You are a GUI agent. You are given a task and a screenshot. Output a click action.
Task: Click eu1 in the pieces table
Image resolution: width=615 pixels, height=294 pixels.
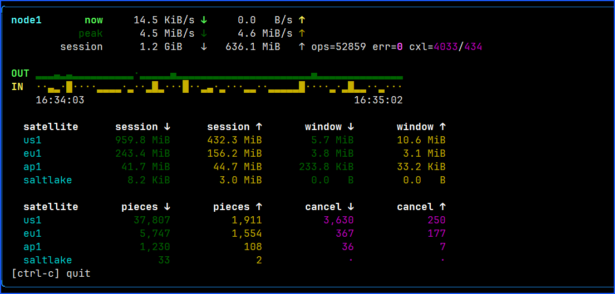(x=32, y=234)
